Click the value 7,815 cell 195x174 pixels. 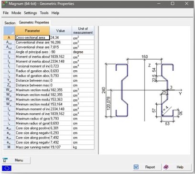pos(61,47)
